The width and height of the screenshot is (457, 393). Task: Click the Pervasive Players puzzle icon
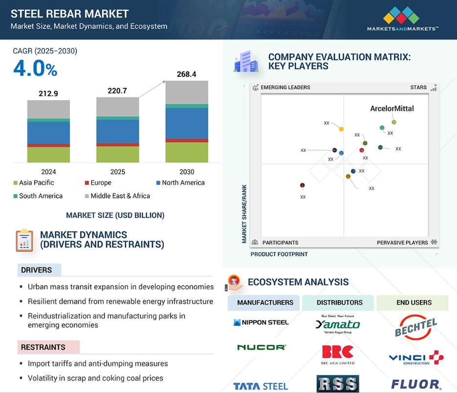(434, 242)
